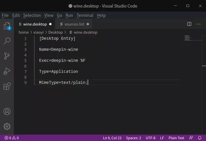Click the home breadcrumb segment
Image resolution: width=206 pixels, height=141 pixels.
tap(23, 32)
